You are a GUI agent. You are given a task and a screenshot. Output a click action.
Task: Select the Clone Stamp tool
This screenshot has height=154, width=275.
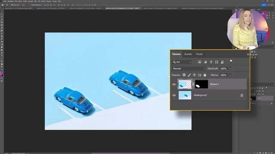tap(2, 36)
